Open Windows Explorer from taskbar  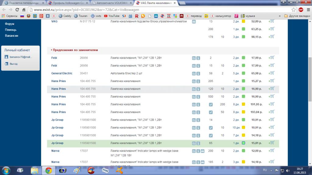click(x=34, y=170)
